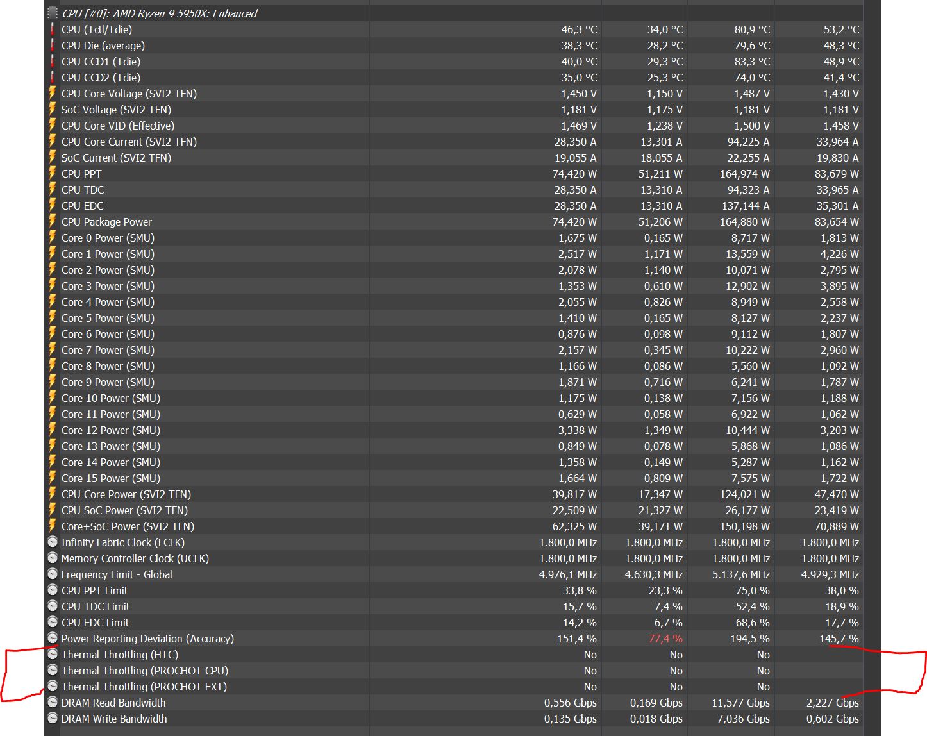Click lightning icon for SoC Current (SVI2 TFN)

coord(53,157)
